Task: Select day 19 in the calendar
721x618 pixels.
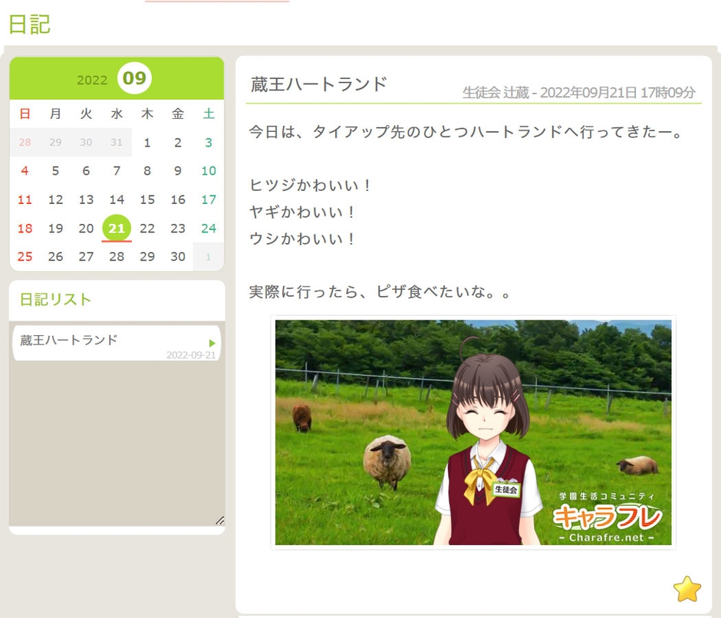Action: pos(55,228)
